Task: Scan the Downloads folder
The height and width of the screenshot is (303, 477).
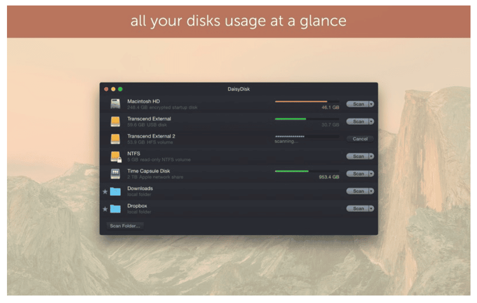Action: click(x=358, y=191)
